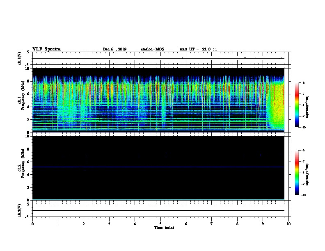
Task: Click the "-10" label on ch.2 color scale
Action: point(303,195)
